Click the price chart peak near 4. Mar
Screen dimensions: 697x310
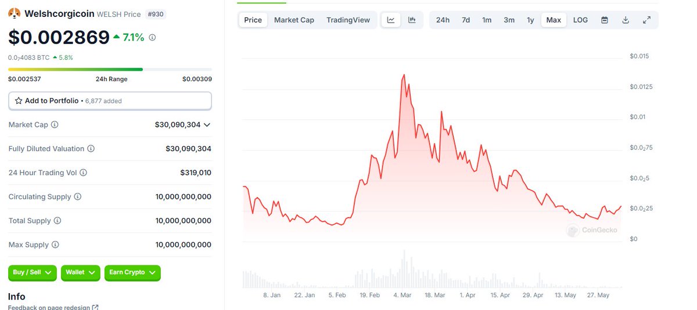point(404,75)
